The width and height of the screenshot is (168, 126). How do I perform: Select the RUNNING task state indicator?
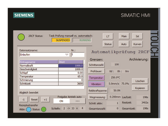click(82, 40)
